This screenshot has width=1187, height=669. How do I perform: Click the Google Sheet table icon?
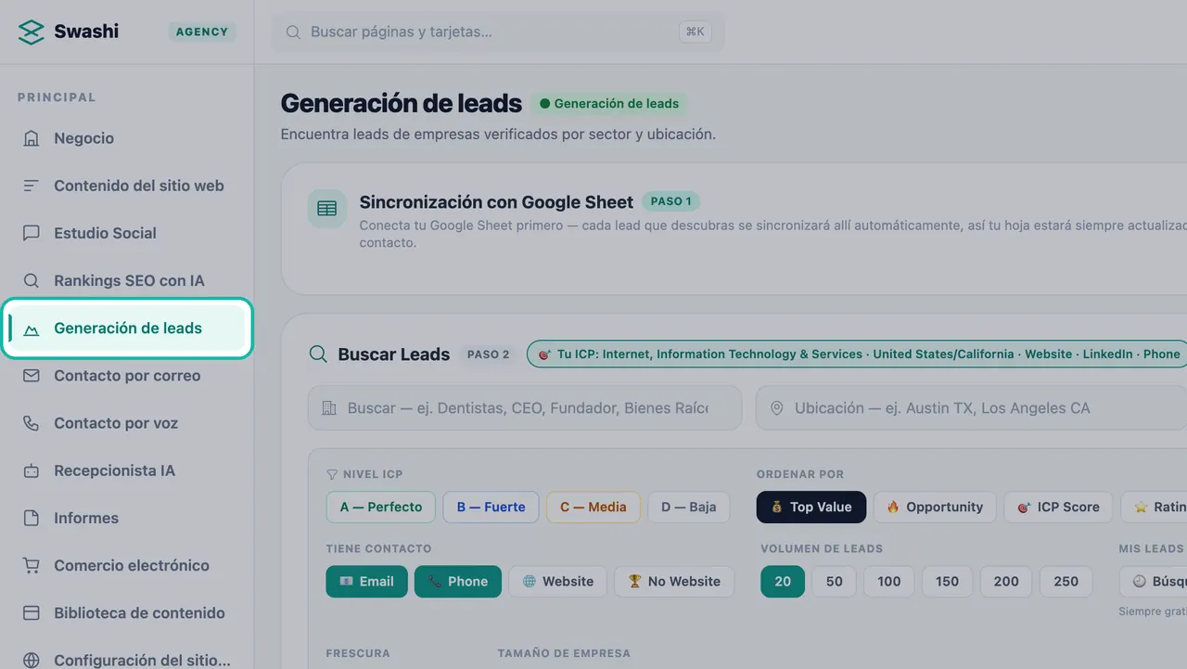pyautogui.click(x=327, y=209)
